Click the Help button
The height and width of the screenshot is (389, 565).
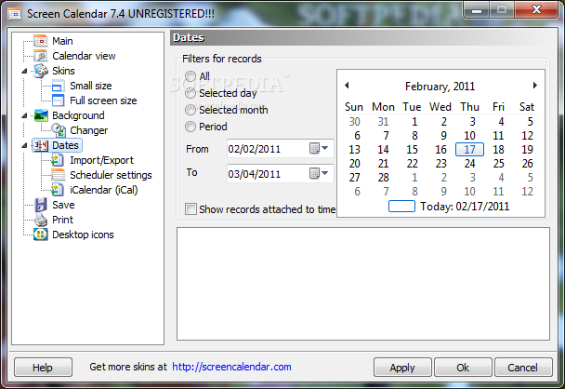pos(43,368)
